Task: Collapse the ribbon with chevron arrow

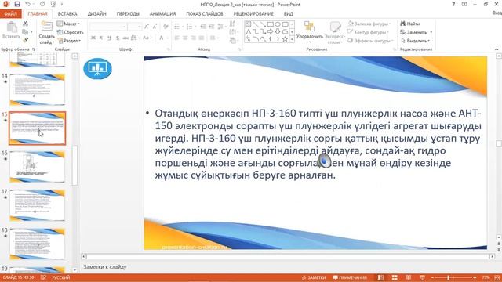Action: click(497, 49)
